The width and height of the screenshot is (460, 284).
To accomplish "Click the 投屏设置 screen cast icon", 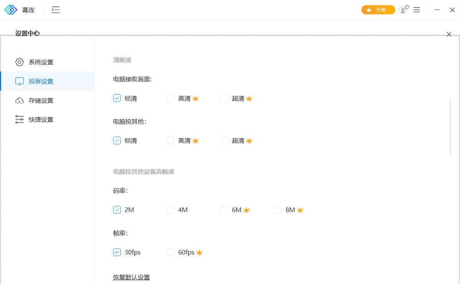I will point(20,81).
